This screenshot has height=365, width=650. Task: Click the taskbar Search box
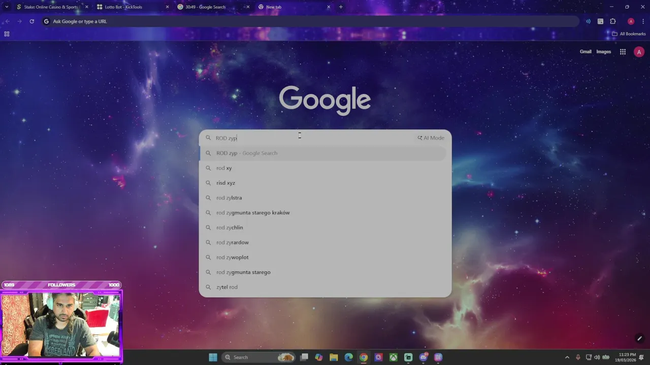pyautogui.click(x=258, y=357)
